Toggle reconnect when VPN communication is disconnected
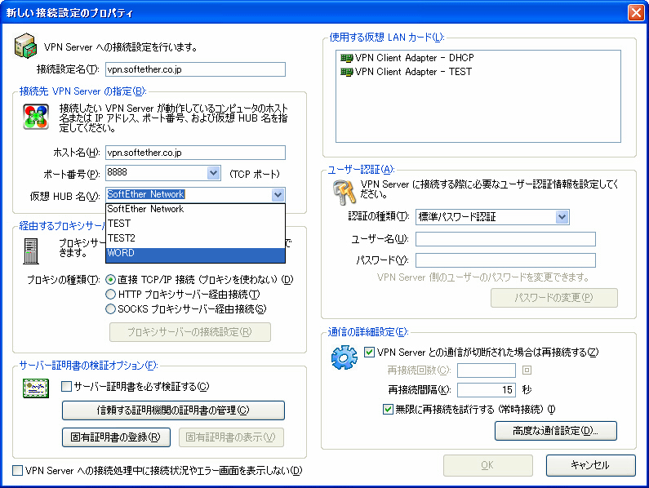The width and height of the screenshot is (649, 488). click(369, 353)
